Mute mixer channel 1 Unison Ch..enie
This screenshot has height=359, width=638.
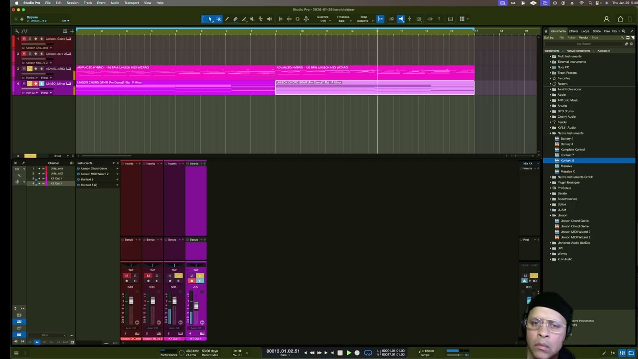coord(127,276)
